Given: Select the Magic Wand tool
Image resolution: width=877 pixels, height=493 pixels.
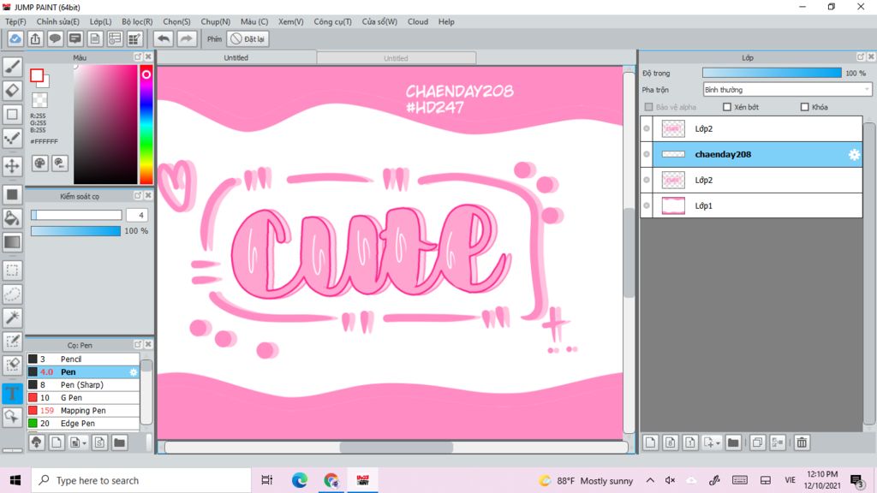Looking at the screenshot, I should coord(12,318).
